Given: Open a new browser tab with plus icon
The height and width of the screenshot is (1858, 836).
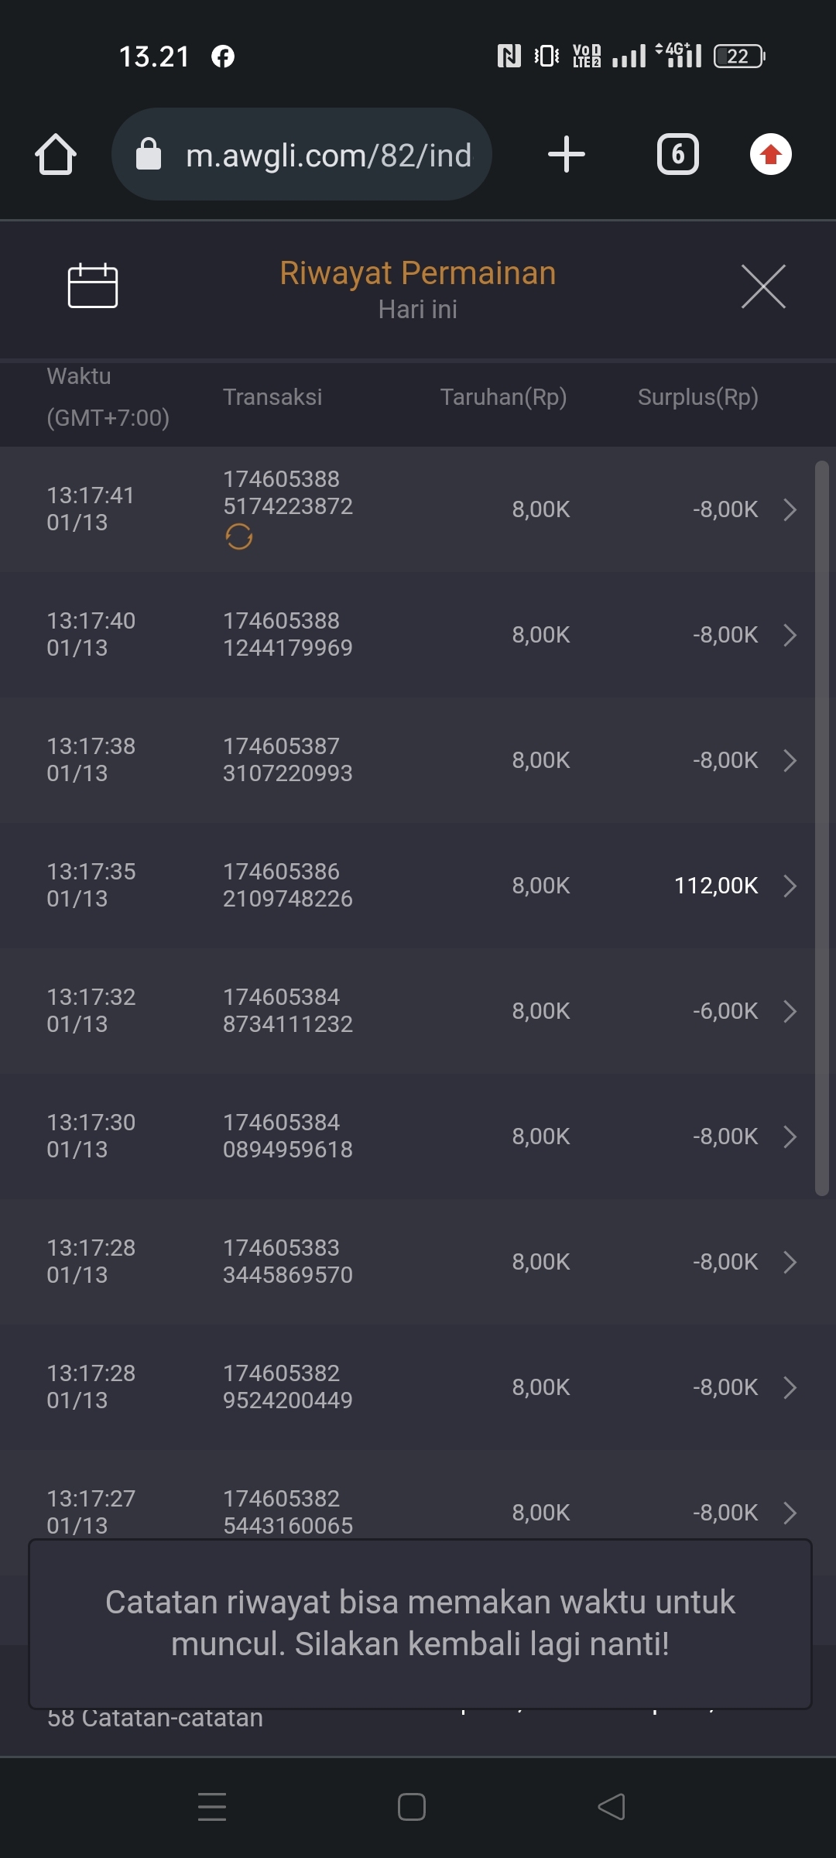Looking at the screenshot, I should (x=566, y=154).
